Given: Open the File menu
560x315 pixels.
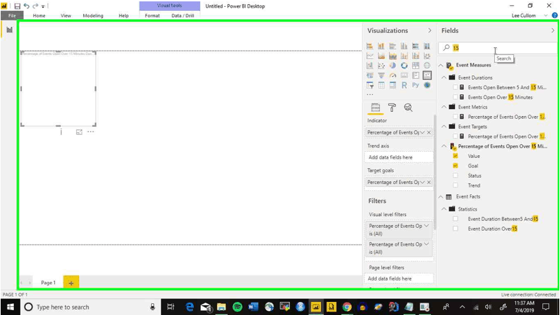Looking at the screenshot, I should [x=12, y=16].
